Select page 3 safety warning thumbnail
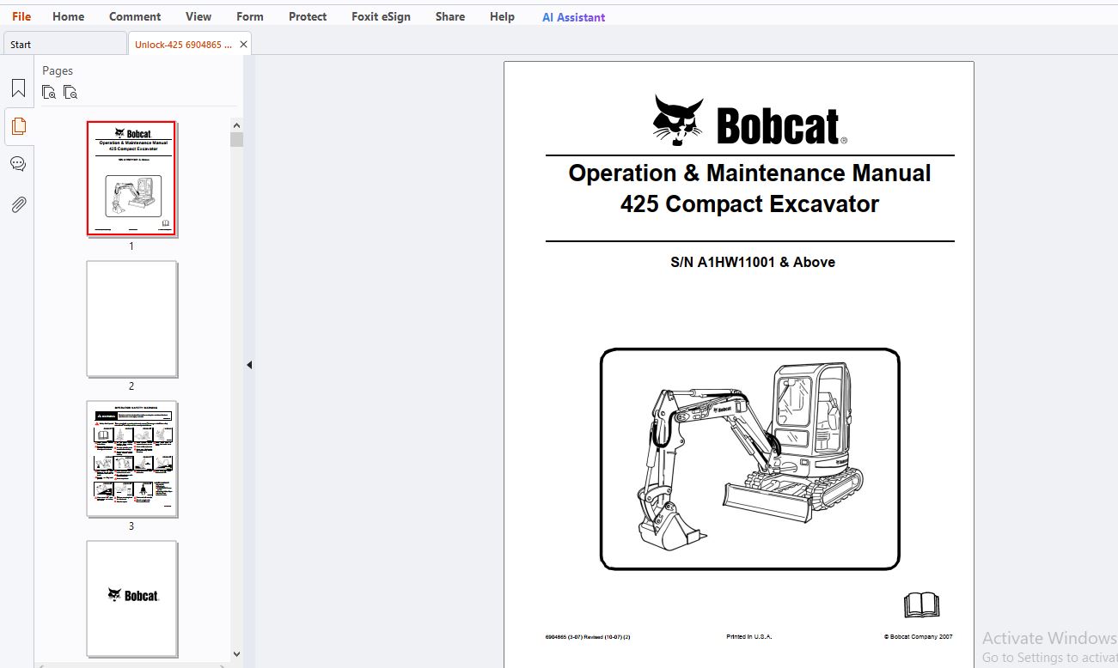Screen dimensions: 1118x668 point(131,458)
